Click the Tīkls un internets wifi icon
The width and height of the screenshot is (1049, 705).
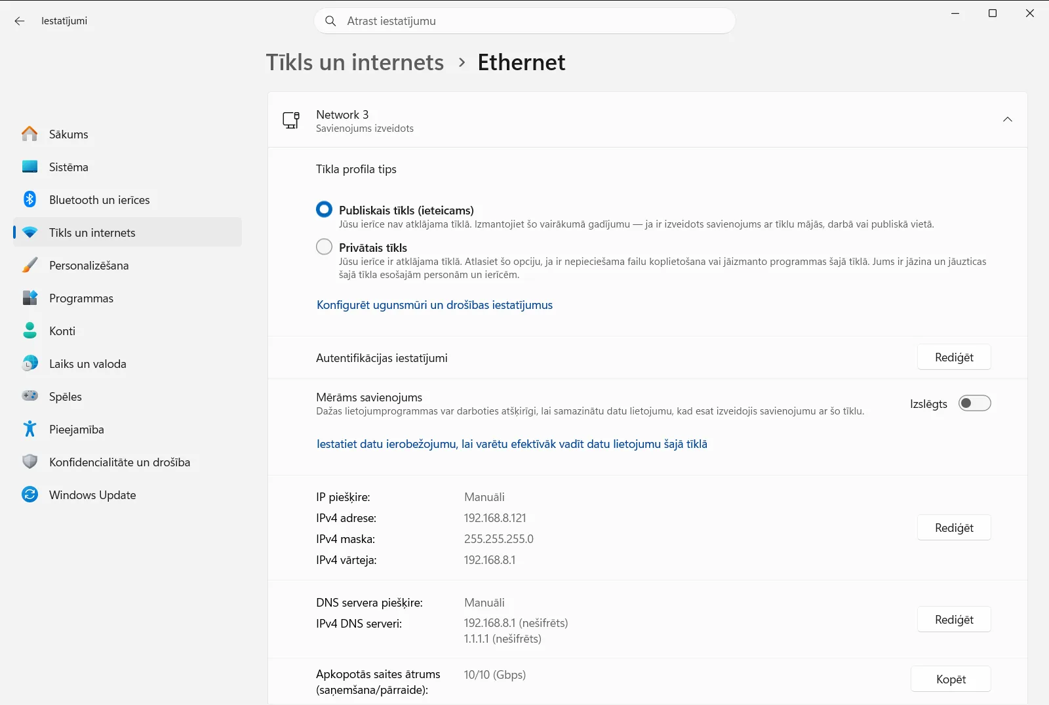tap(30, 232)
